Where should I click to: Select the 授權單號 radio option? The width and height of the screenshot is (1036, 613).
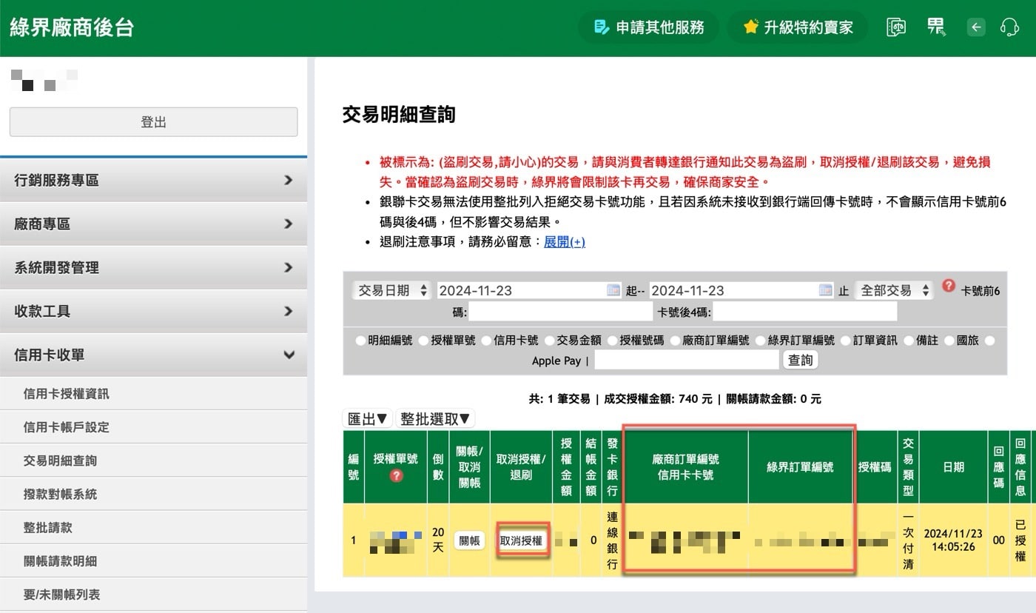tap(423, 341)
